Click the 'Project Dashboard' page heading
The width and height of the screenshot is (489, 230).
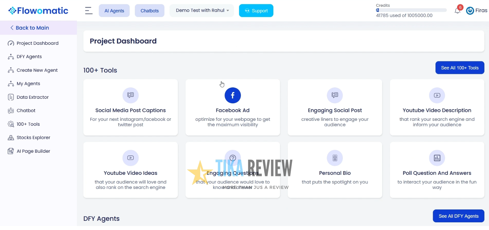pyautogui.click(x=123, y=41)
